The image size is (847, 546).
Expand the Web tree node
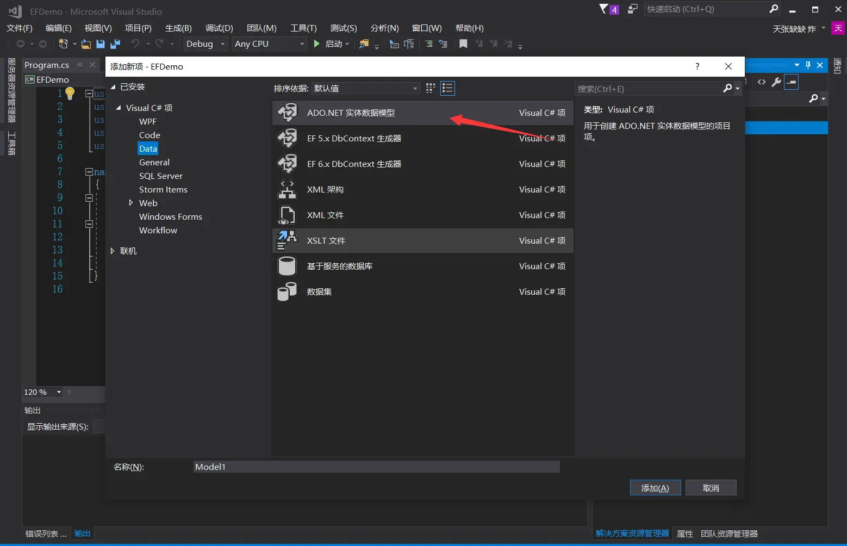pos(130,203)
